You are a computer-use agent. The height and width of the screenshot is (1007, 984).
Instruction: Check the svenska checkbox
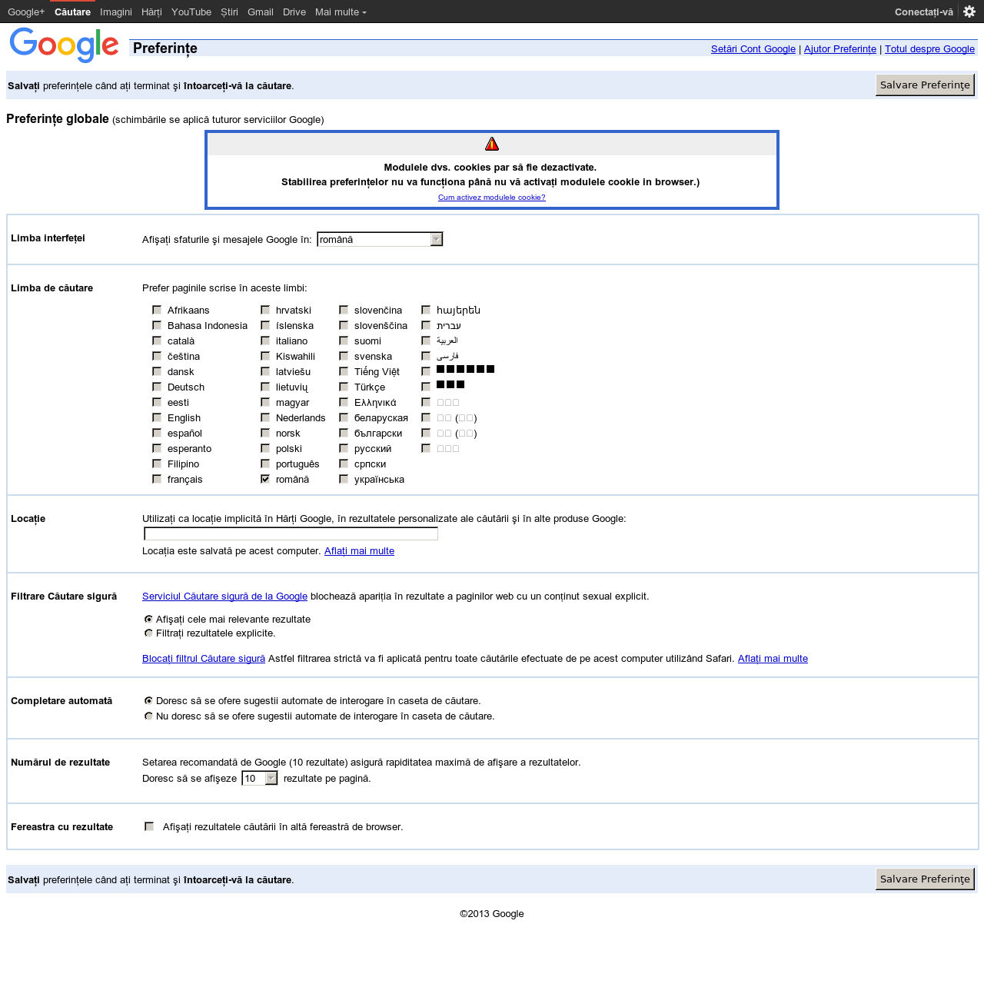click(x=344, y=356)
